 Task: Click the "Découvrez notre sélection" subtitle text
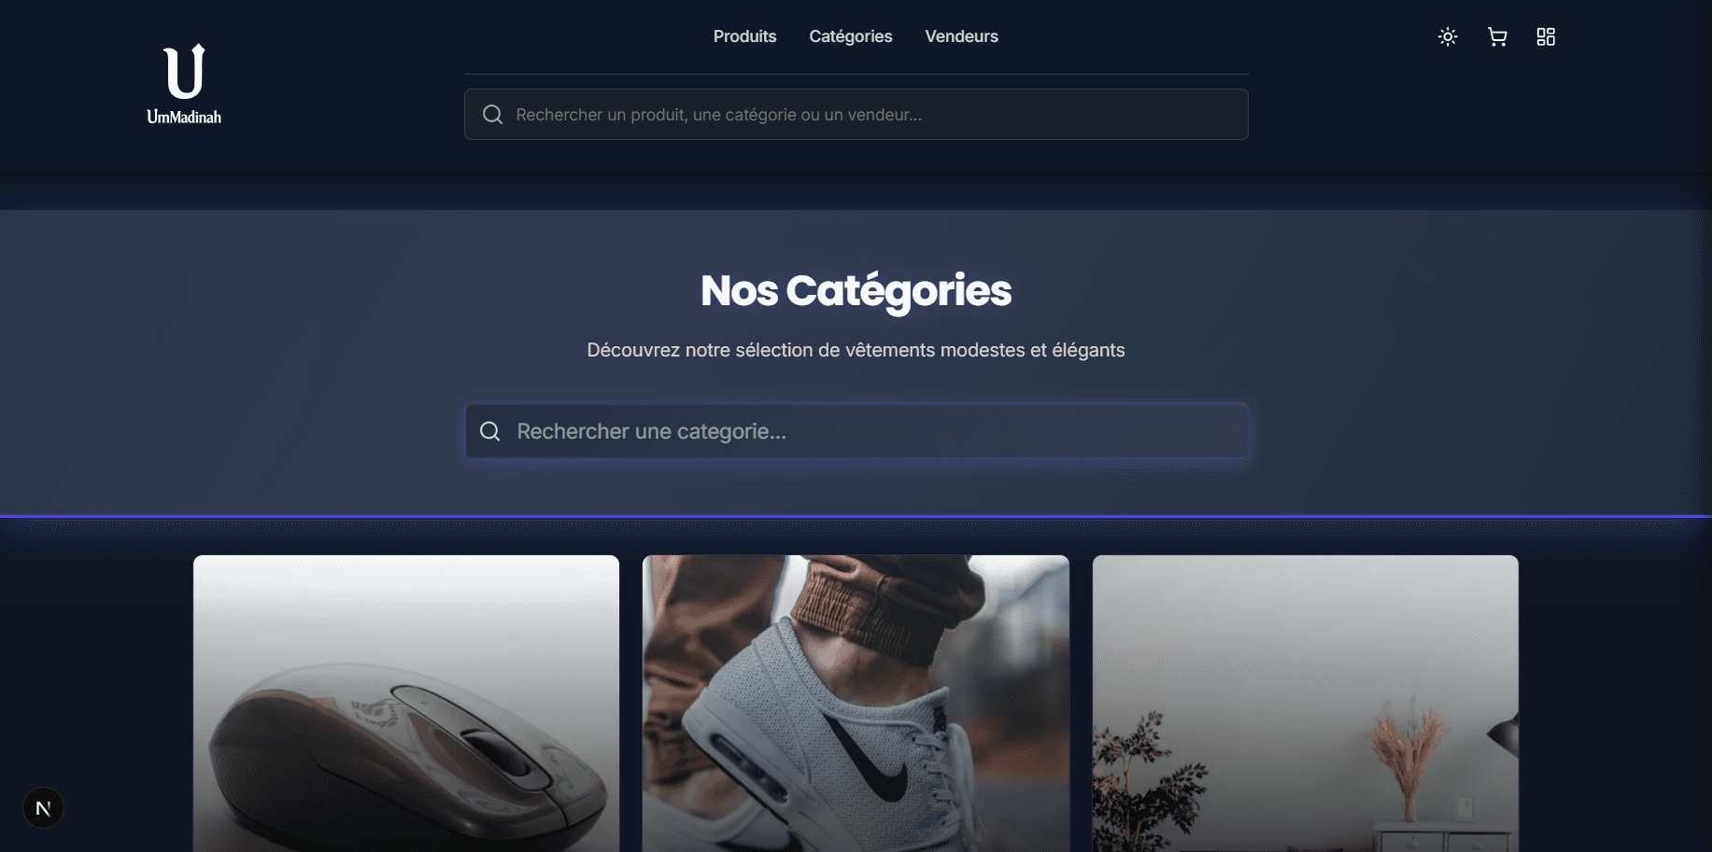coord(856,350)
